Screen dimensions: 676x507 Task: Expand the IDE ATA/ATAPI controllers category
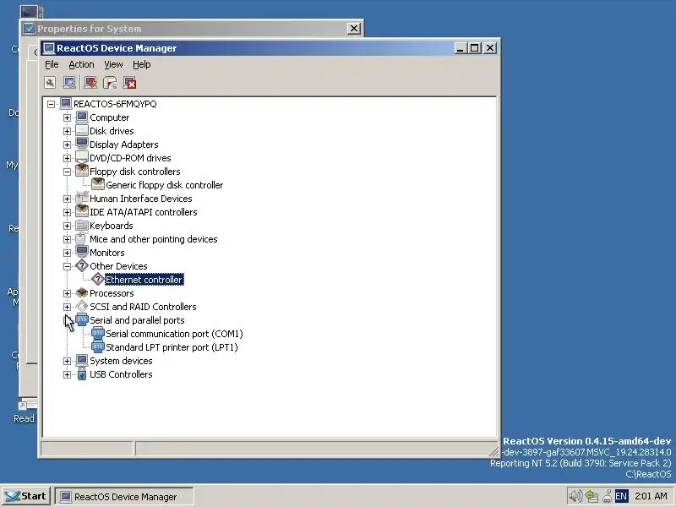pos(67,212)
